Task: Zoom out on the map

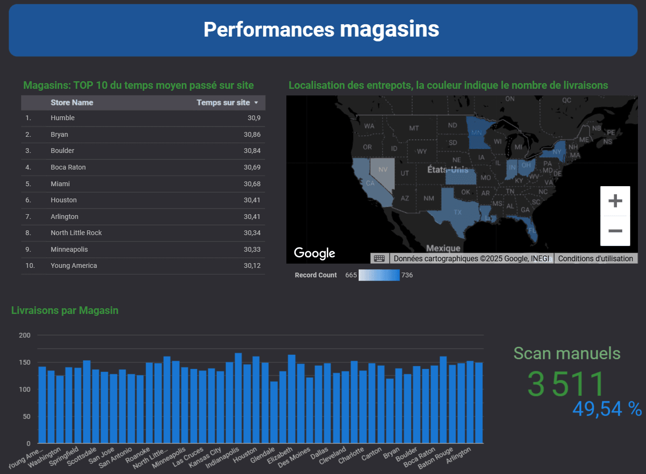Action: (615, 231)
